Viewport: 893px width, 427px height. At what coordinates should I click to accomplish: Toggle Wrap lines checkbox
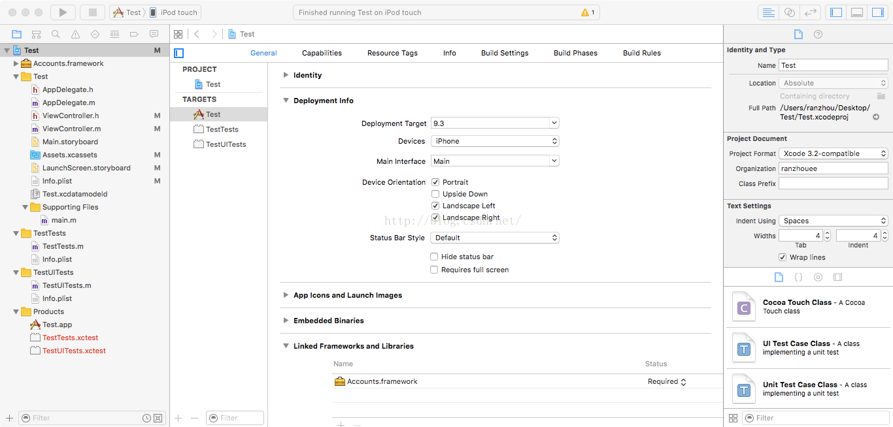(x=783, y=257)
